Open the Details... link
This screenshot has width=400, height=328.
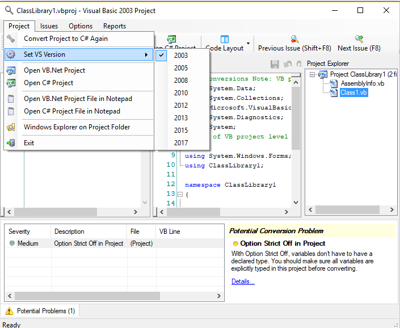[243, 281]
